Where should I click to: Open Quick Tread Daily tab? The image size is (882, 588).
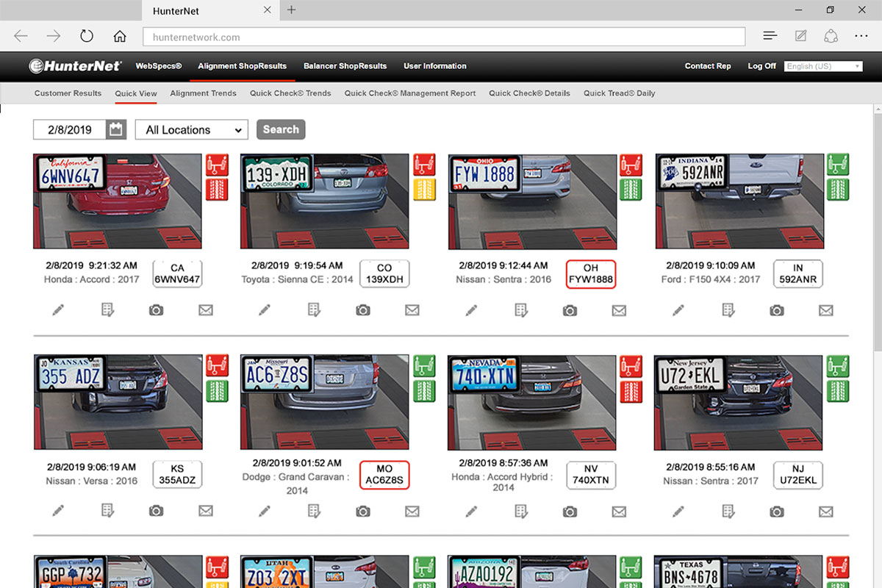tap(620, 93)
